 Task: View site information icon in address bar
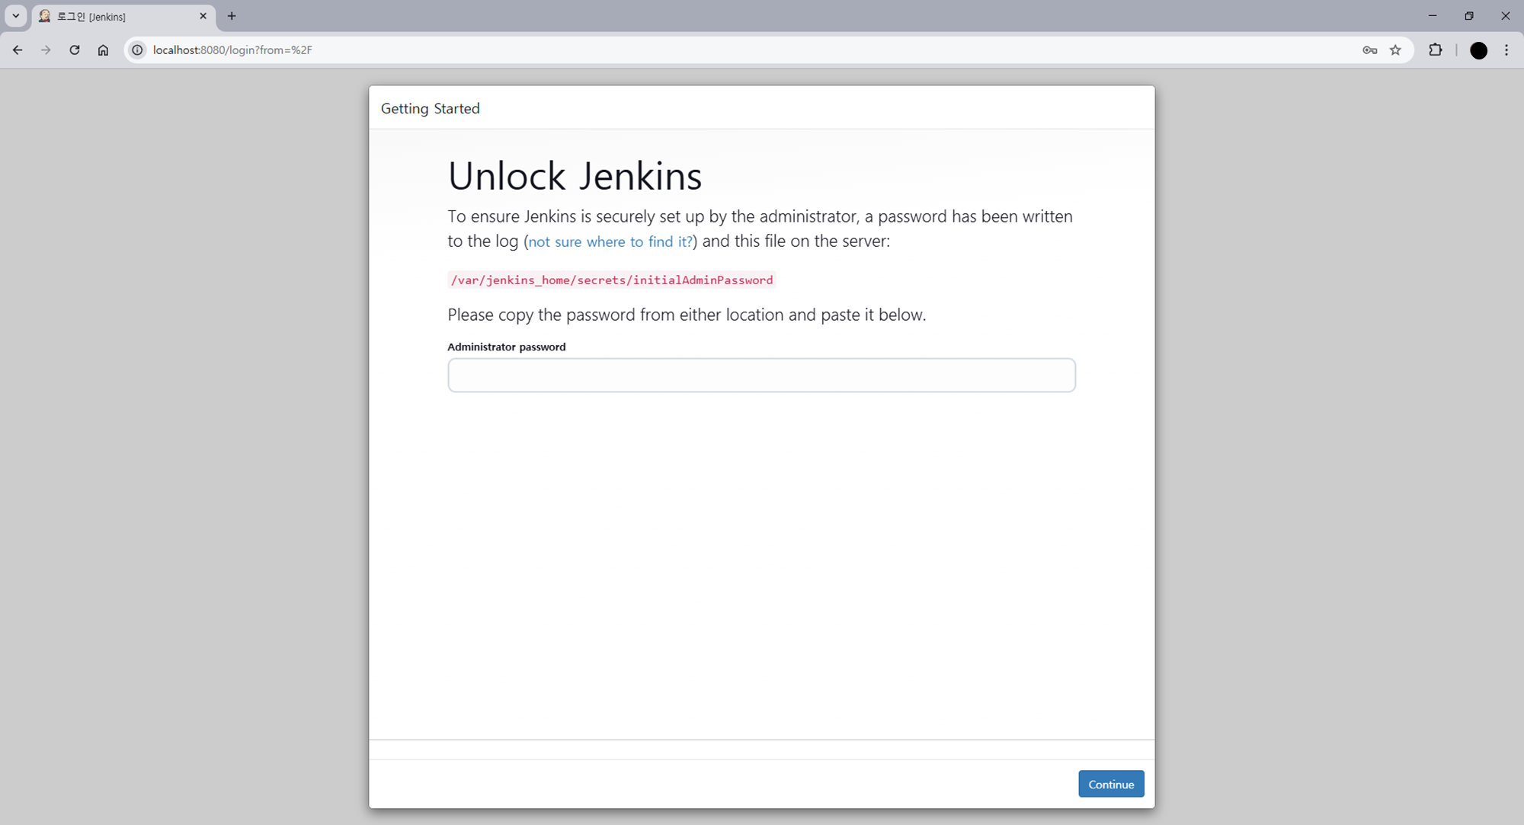[x=137, y=50]
